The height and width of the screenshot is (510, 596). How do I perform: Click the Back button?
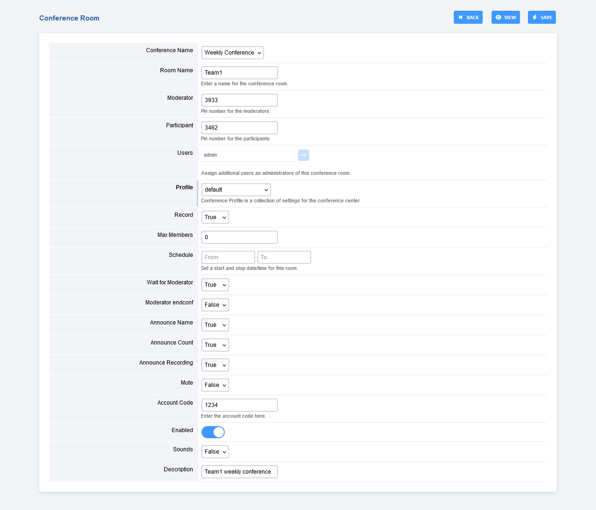click(x=468, y=17)
